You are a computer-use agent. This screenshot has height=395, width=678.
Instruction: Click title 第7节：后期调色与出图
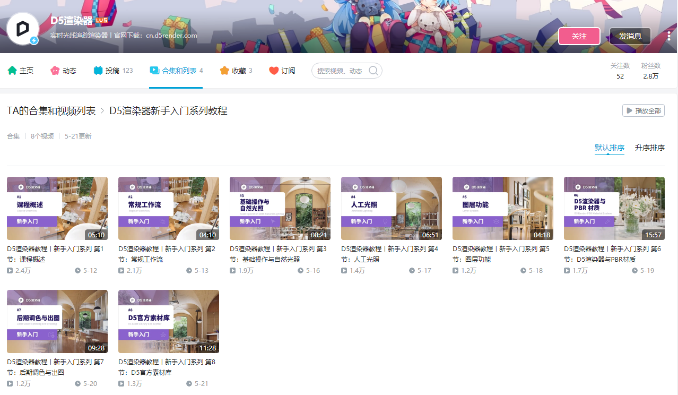(56, 367)
